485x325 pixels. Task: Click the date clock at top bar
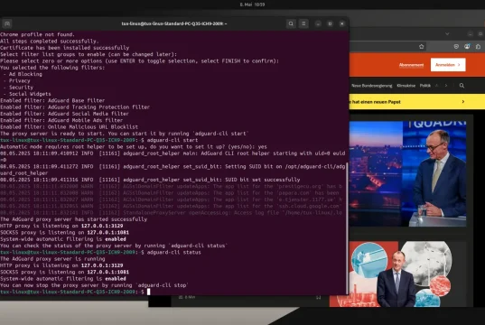(x=252, y=5)
